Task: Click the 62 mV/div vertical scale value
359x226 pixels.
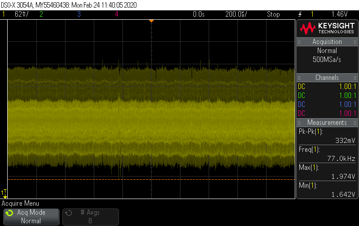Action: click(22, 14)
